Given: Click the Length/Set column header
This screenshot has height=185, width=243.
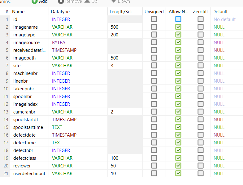Looking at the screenshot, I should (121, 12).
